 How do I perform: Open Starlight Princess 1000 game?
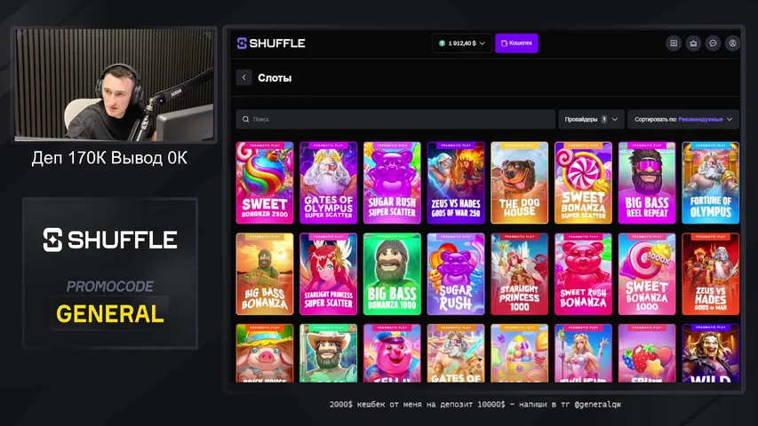(519, 274)
